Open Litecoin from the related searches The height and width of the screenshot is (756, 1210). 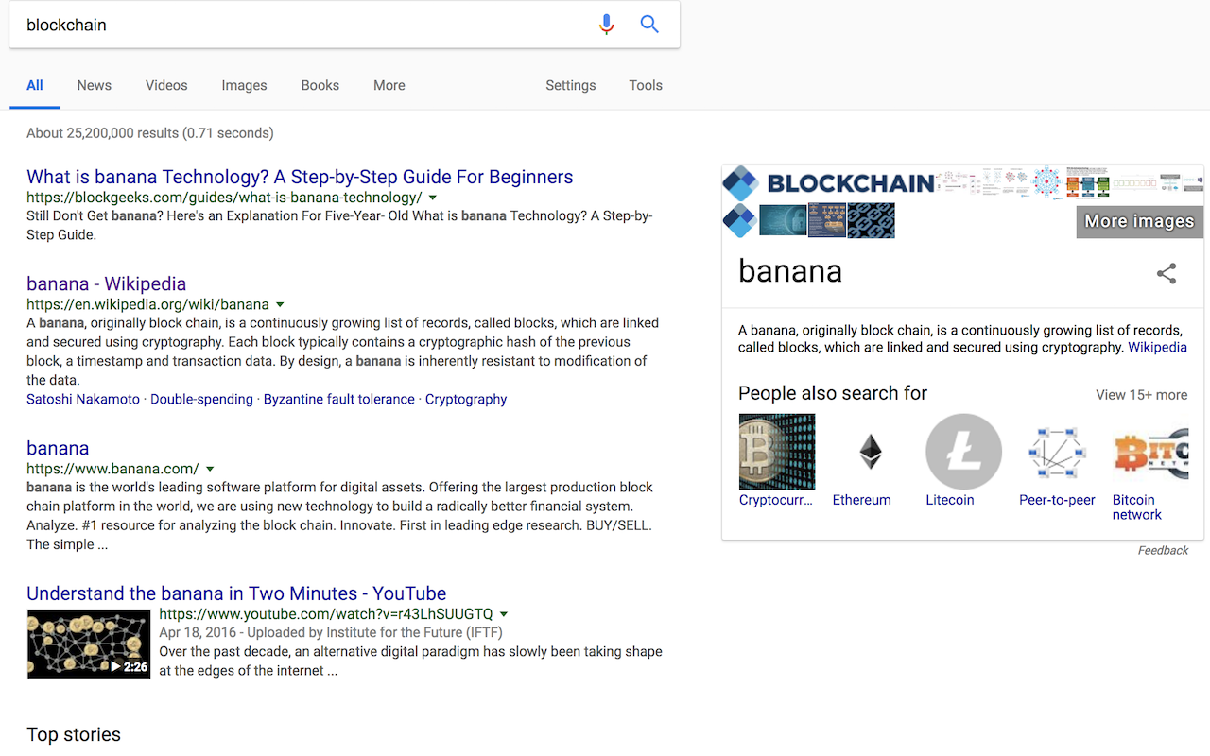tap(963, 451)
